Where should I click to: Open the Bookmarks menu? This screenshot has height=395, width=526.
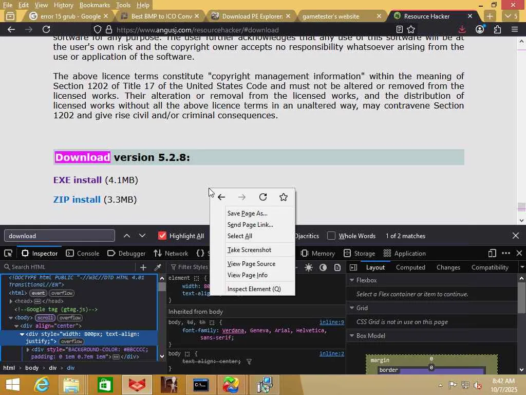click(95, 5)
